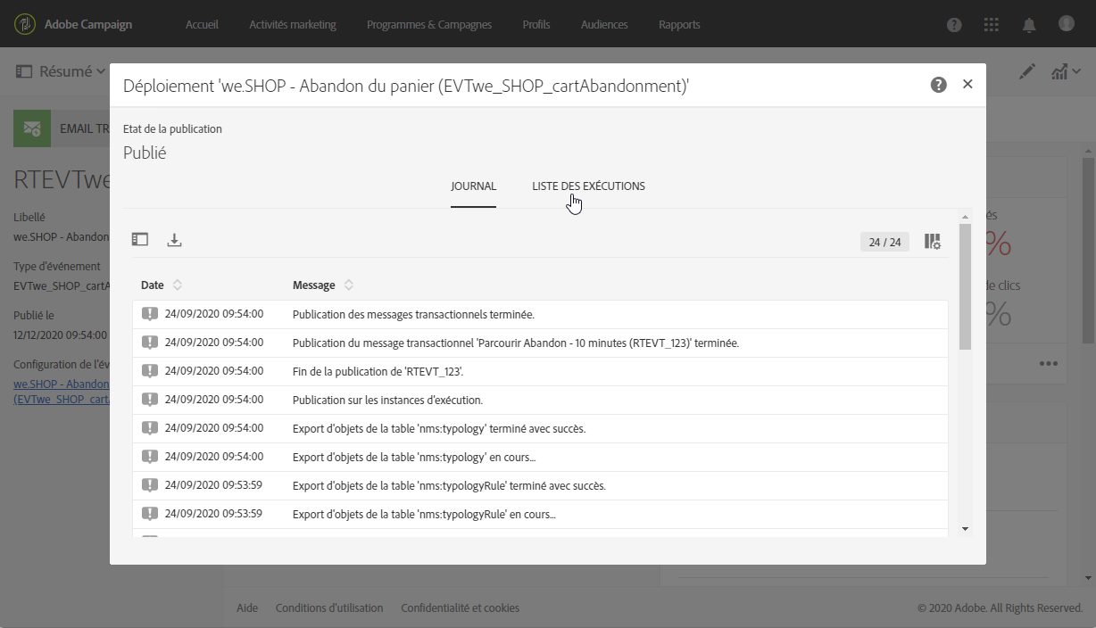This screenshot has width=1096, height=628.
Task: Open the user profile avatar
Action: pyautogui.click(x=1067, y=23)
